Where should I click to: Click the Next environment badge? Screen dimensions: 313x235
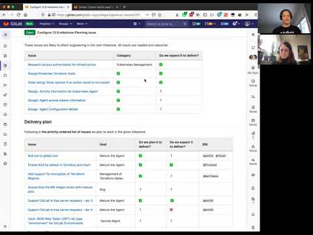tap(29, 23)
